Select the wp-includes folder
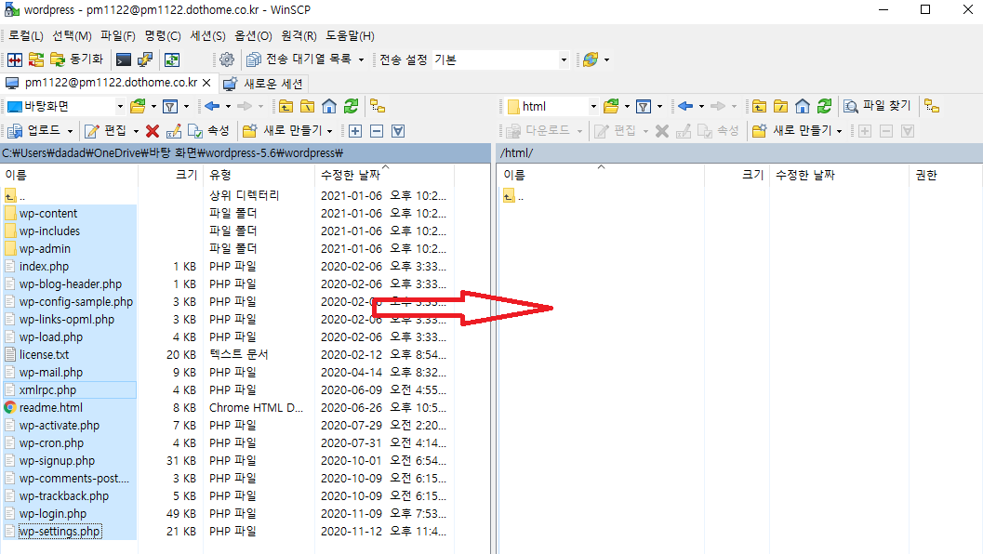The image size is (983, 554). point(49,231)
